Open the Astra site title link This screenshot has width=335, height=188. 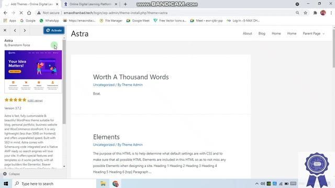[x=80, y=33]
